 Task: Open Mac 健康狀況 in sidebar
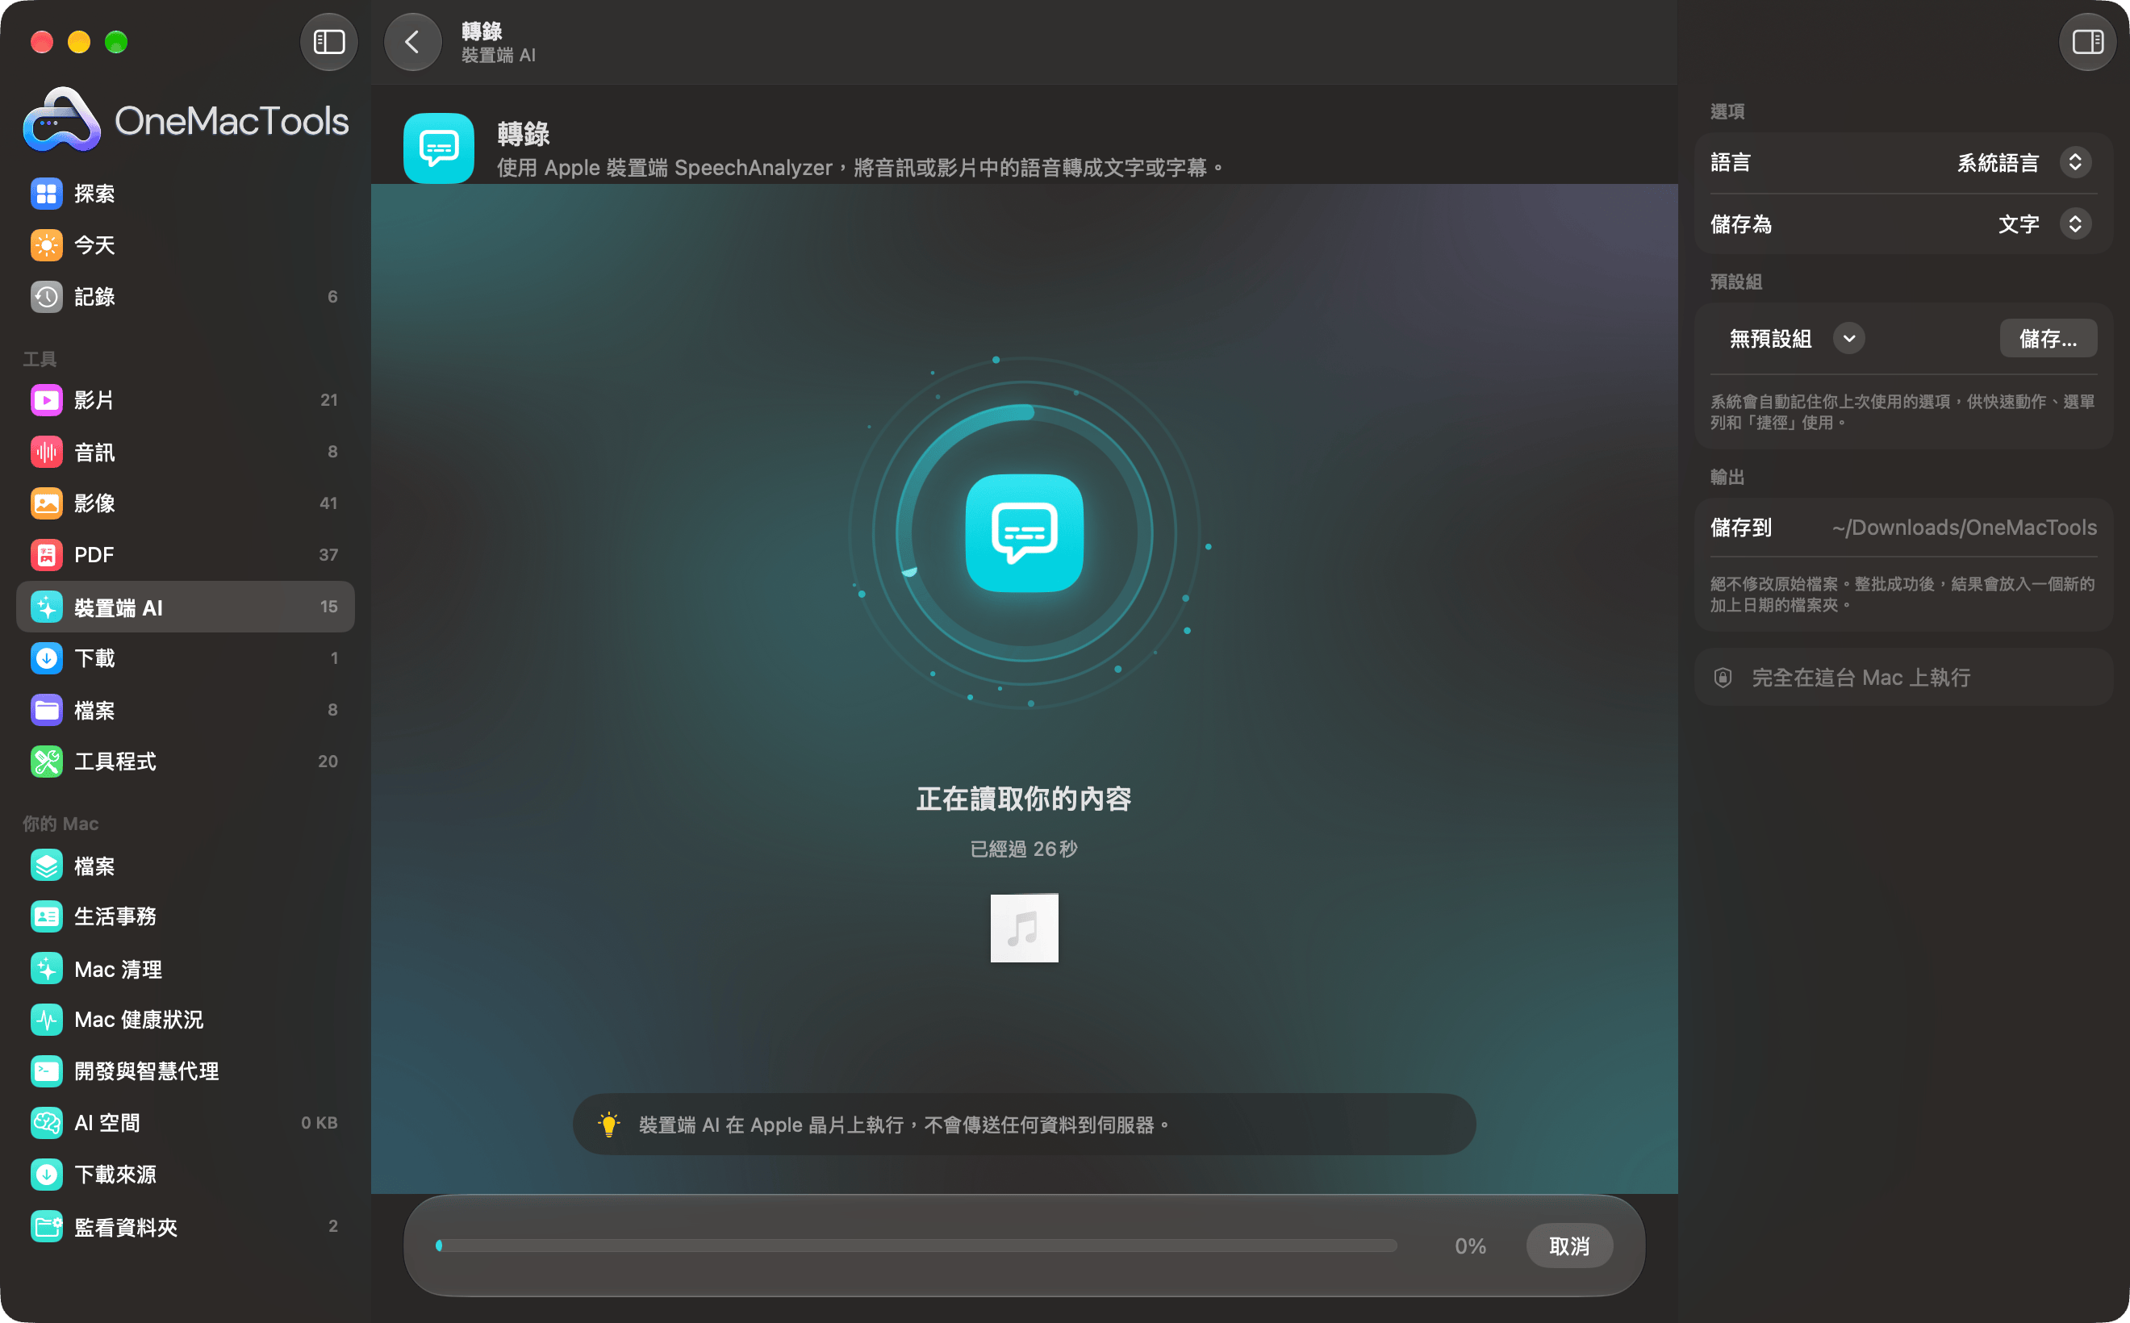185,1020
